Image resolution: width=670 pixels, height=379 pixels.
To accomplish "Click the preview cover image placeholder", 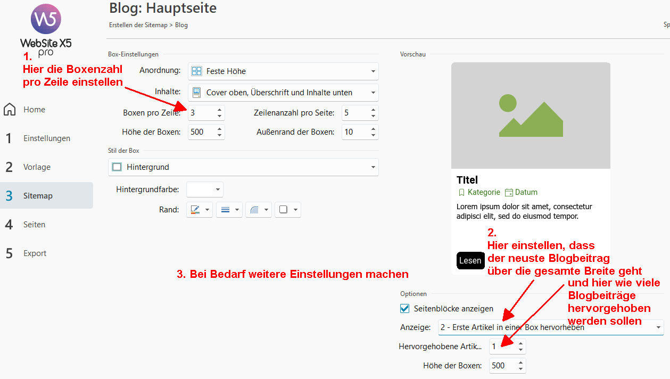I will click(530, 116).
